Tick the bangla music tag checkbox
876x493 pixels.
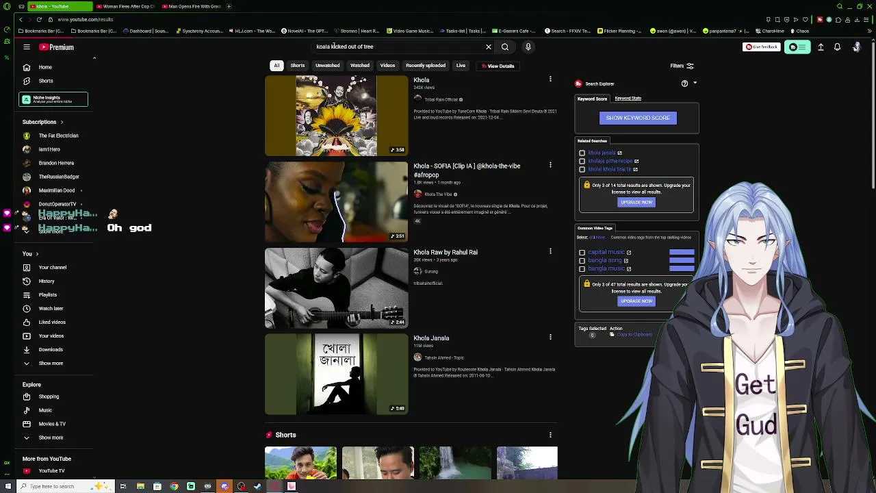pos(582,268)
